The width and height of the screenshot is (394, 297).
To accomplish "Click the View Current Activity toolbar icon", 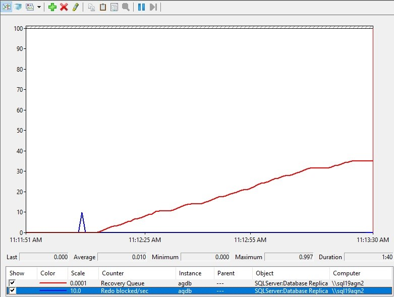I will [7, 7].
